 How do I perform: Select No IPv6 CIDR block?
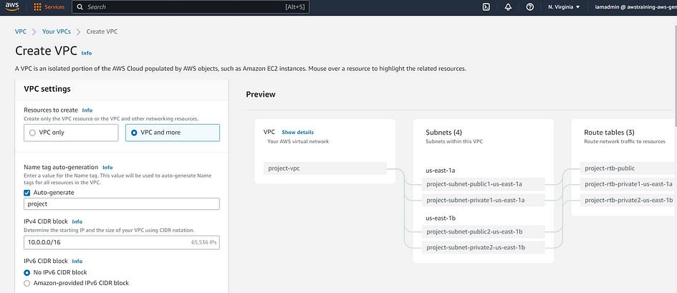point(27,272)
